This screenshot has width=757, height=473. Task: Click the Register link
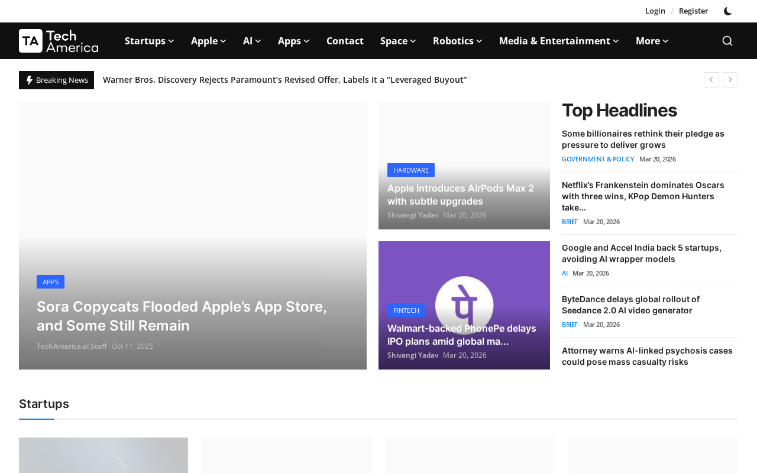693,11
